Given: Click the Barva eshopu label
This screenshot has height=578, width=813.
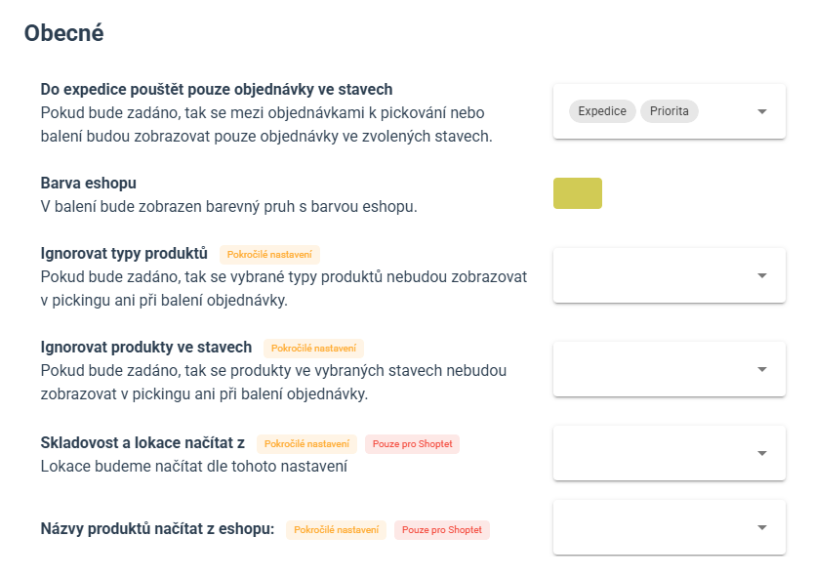Looking at the screenshot, I should click(x=89, y=184).
